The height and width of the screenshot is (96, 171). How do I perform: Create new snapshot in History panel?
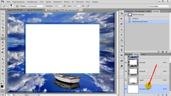[x=163, y=52]
